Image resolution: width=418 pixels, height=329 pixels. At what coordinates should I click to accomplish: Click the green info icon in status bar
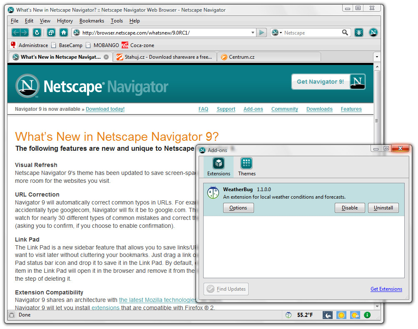[367, 315]
